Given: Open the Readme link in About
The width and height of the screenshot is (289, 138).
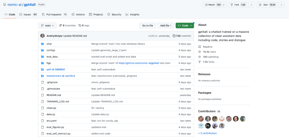Looking at the screenshot, I should pos(208,47).
